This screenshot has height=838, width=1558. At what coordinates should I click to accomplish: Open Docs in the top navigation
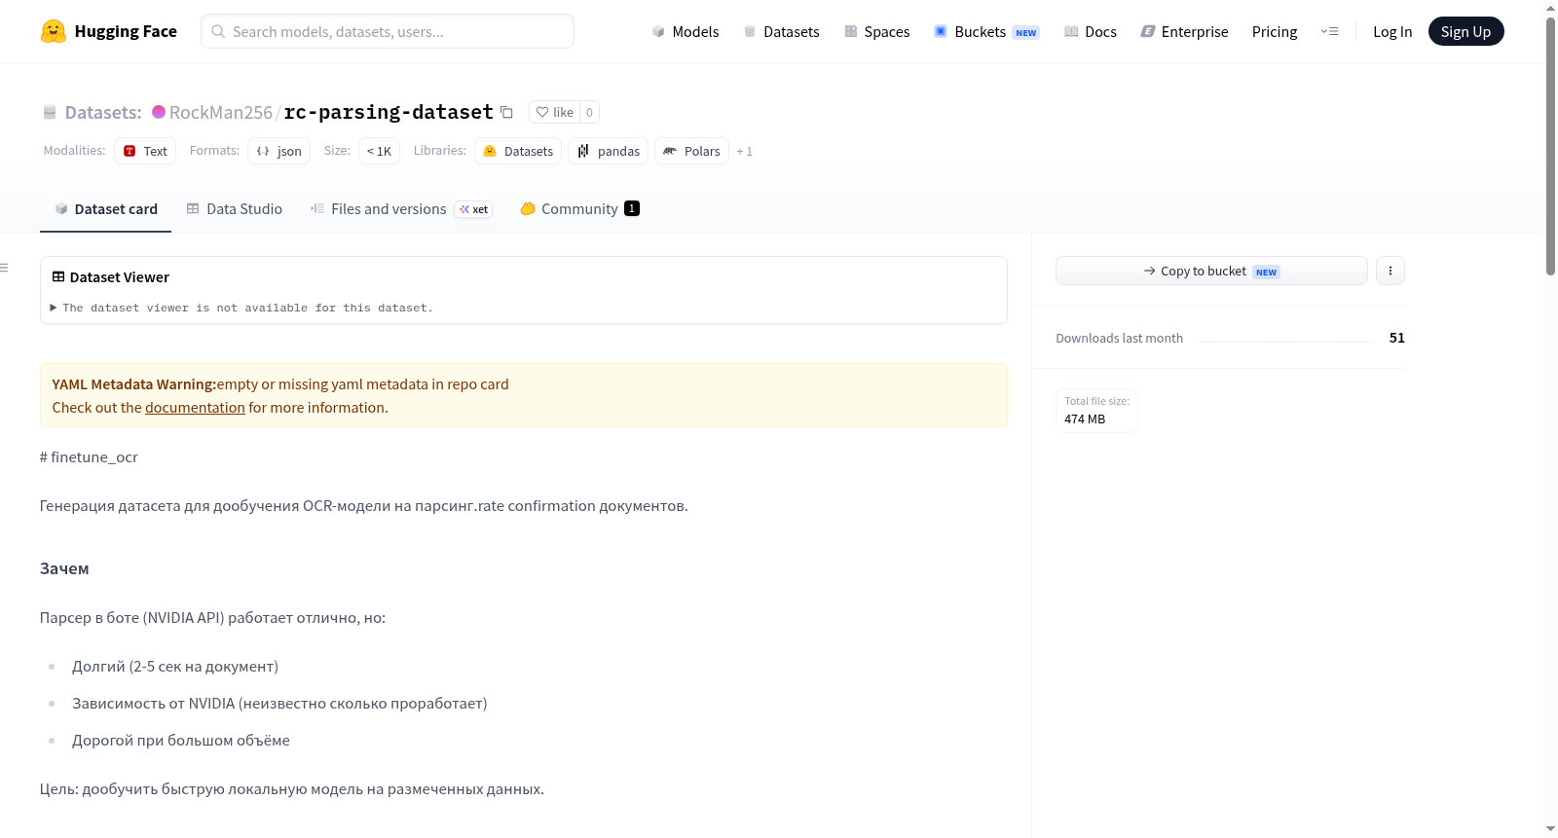click(x=1091, y=31)
